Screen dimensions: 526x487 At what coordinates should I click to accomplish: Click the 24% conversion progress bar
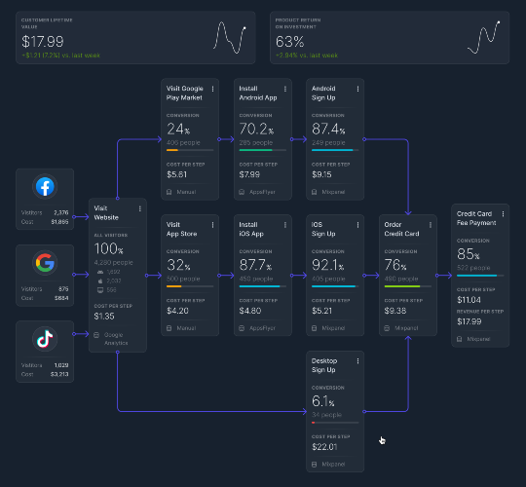pyautogui.click(x=190, y=150)
